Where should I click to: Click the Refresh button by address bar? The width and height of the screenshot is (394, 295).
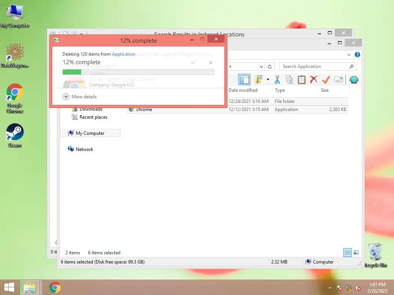[x=270, y=67]
